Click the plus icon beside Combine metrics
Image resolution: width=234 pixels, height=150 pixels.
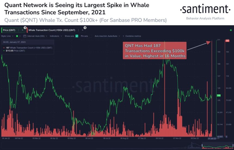[124, 36]
